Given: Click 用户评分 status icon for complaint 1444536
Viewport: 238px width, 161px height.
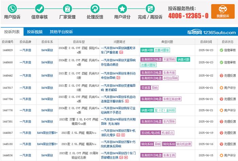Looking at the screenshot, I should coord(221,155).
